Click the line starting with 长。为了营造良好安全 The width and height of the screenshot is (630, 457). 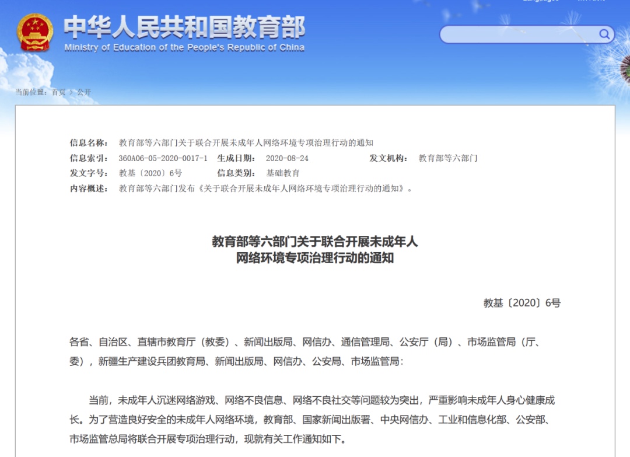click(x=309, y=420)
